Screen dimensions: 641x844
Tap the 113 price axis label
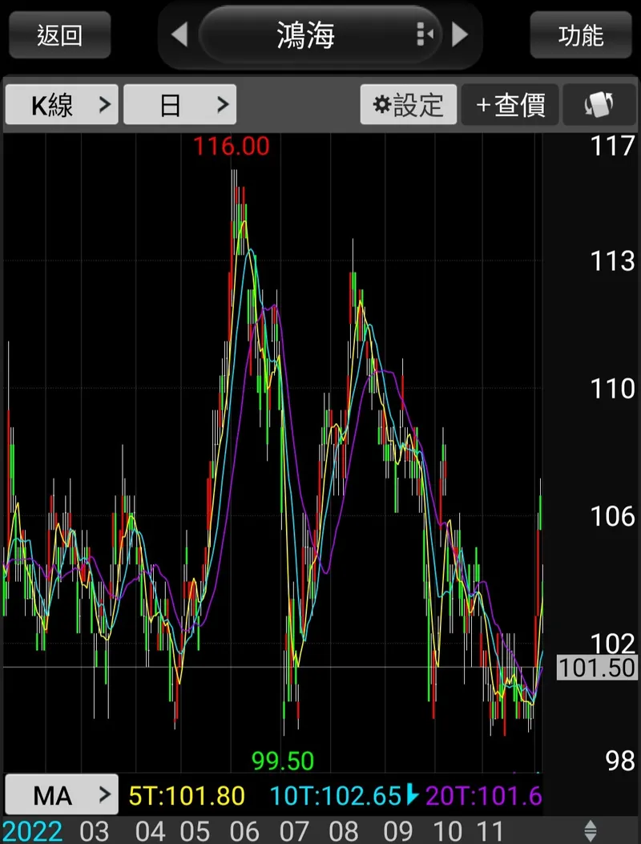pyautogui.click(x=612, y=261)
